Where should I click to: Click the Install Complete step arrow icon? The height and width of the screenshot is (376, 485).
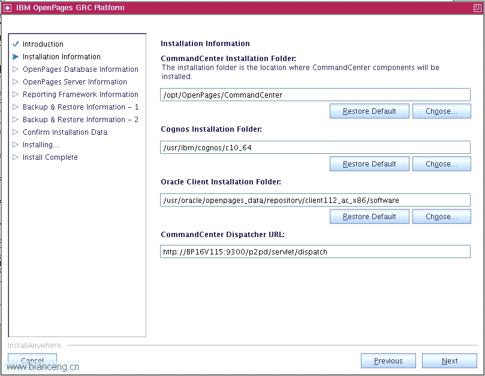click(16, 157)
